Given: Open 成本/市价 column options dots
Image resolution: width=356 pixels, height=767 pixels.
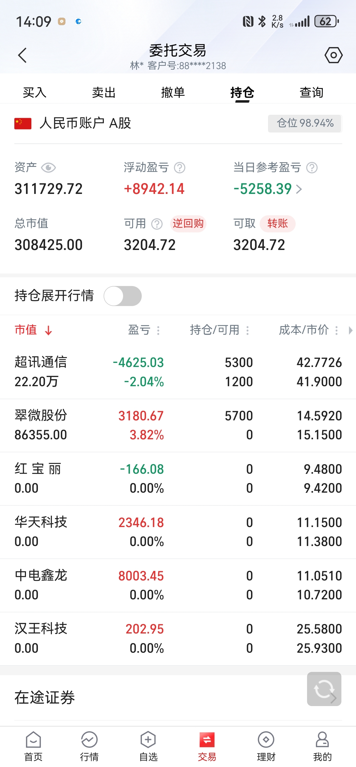Looking at the screenshot, I should pyautogui.click(x=336, y=330).
